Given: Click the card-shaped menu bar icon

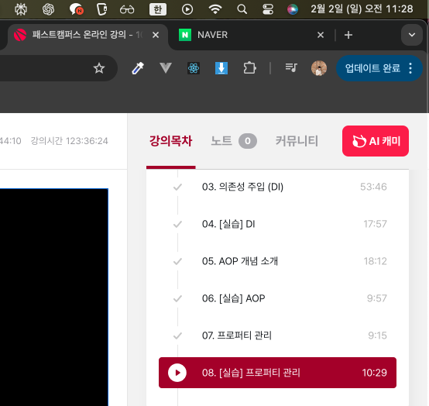Looking at the screenshot, I should 101,9.
